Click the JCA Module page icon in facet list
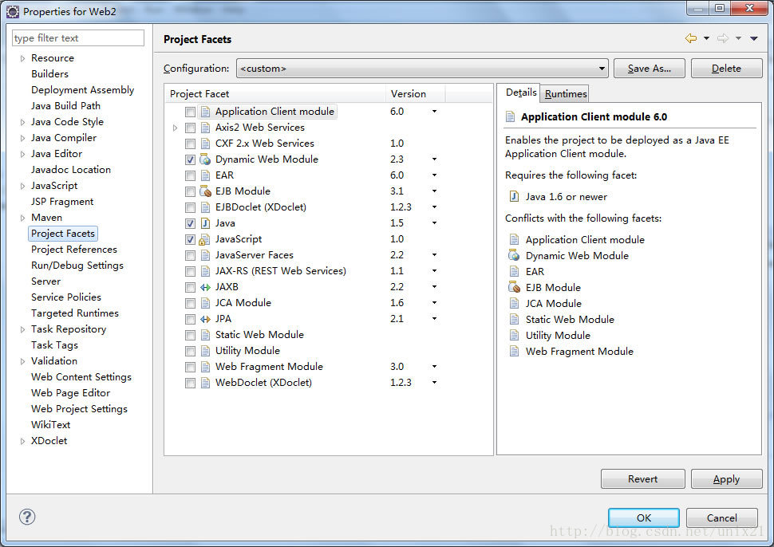Image resolution: width=774 pixels, height=547 pixels. point(205,303)
